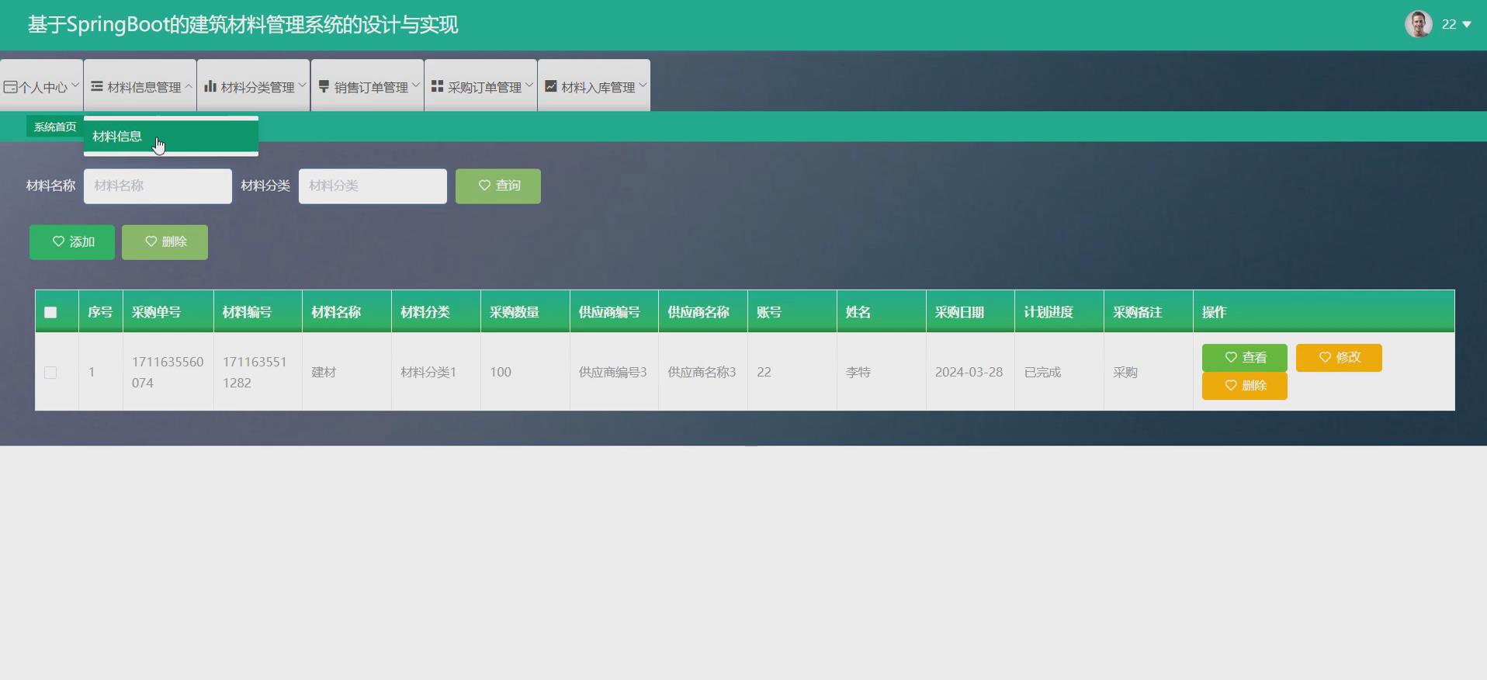Click the 材料分类管理 bar chart icon

[x=210, y=86]
